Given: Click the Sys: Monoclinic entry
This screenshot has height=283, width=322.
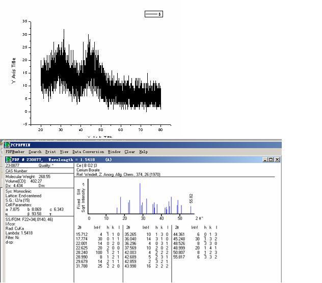Looking at the screenshot, I should (18, 191).
